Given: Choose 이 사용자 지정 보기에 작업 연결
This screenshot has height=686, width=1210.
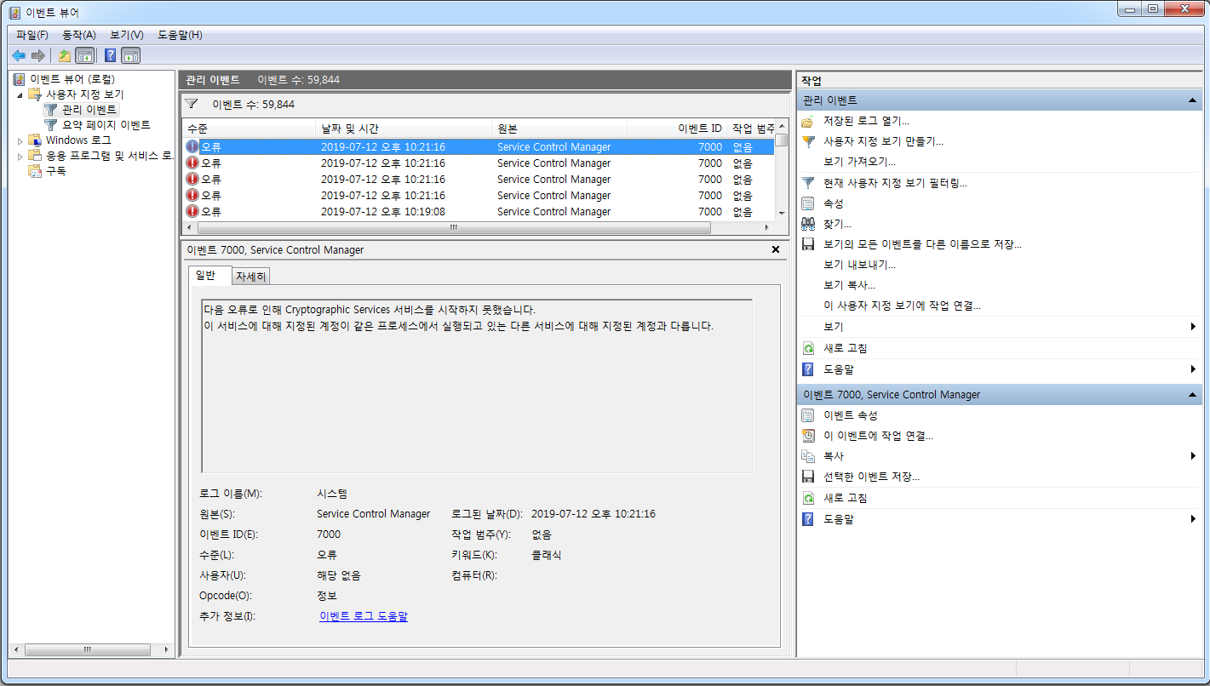Looking at the screenshot, I should coord(902,306).
